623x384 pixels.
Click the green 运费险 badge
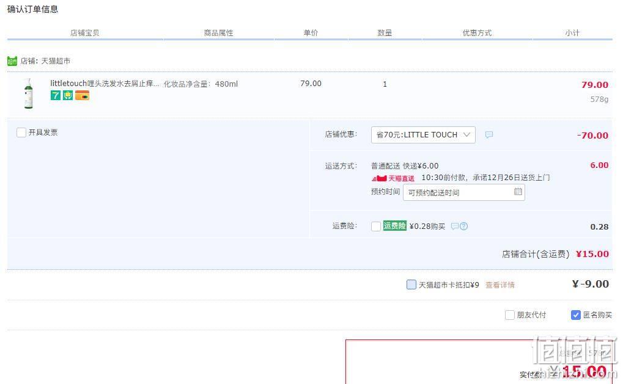(394, 226)
